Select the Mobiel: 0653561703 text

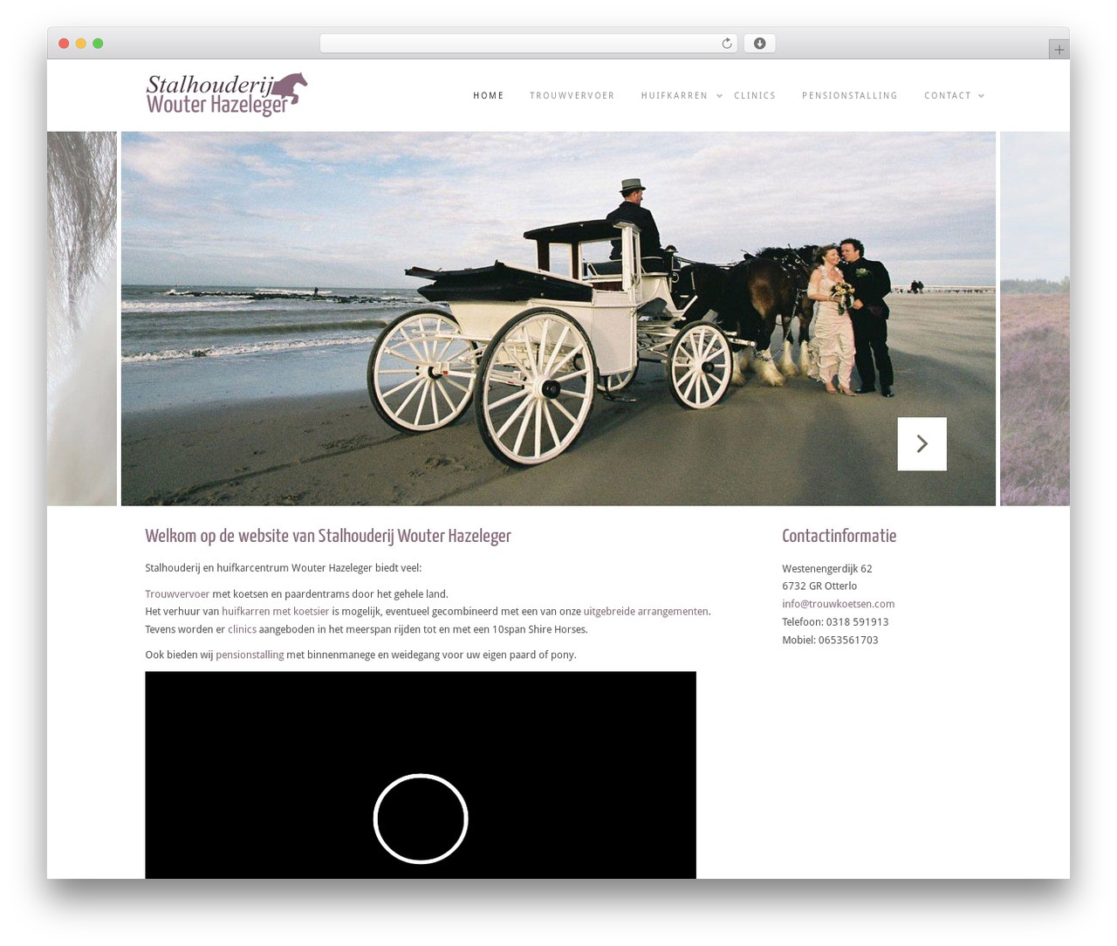pyautogui.click(x=830, y=641)
